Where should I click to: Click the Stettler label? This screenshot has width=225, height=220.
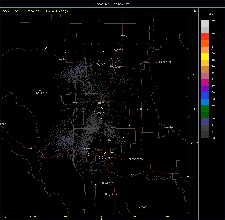(165, 62)
